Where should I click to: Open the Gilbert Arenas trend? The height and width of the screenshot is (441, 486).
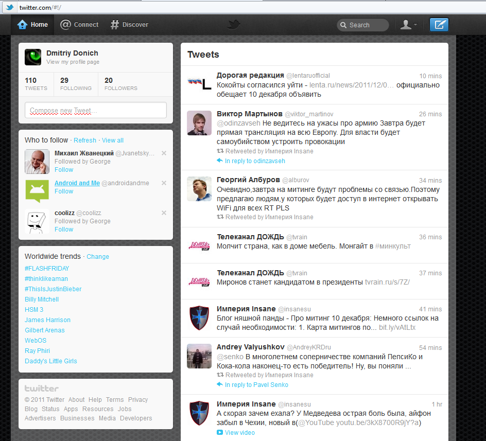pyautogui.click(x=45, y=330)
